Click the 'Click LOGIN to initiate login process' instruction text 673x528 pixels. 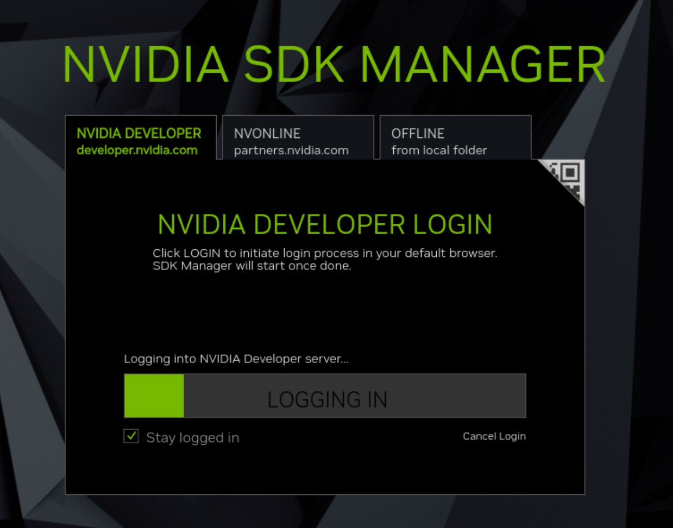(325, 259)
